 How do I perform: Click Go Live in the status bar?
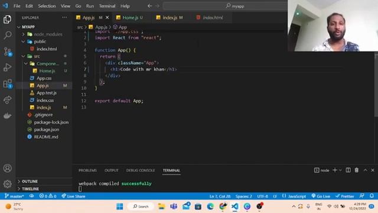point(321,196)
